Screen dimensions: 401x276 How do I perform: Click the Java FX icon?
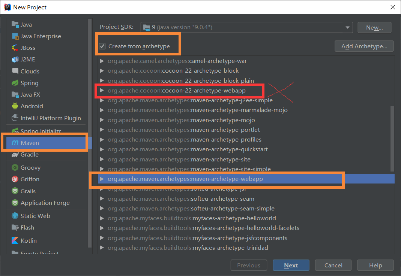(15, 94)
